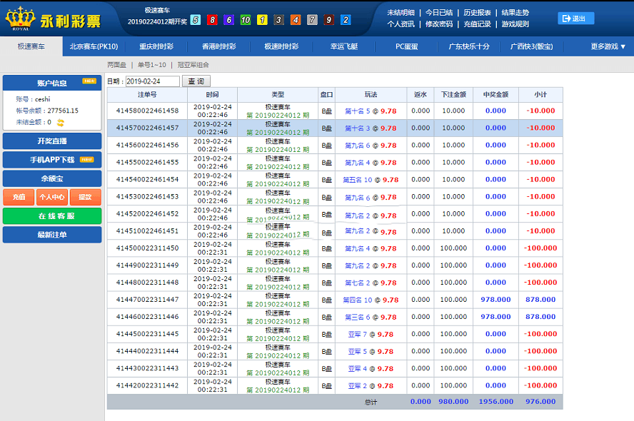Click the 查询 search button
The image size is (634, 421).
196,81
